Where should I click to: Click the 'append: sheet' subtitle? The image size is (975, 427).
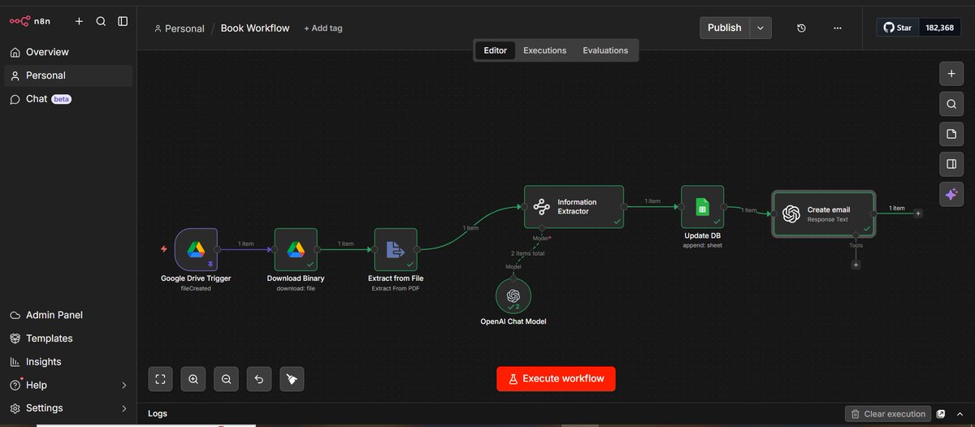point(702,245)
